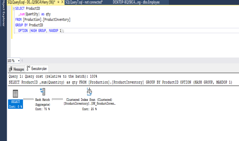Click the Cost: 25 % label
Image resolution: width=239 pixels, height=141 pixels.
[89, 109]
